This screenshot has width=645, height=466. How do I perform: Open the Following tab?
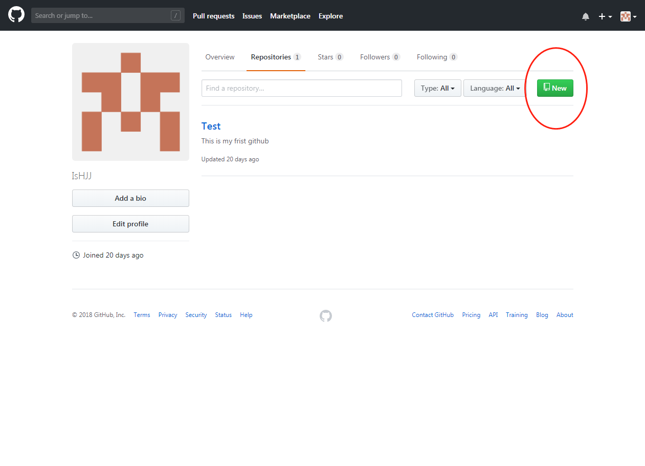coord(437,57)
